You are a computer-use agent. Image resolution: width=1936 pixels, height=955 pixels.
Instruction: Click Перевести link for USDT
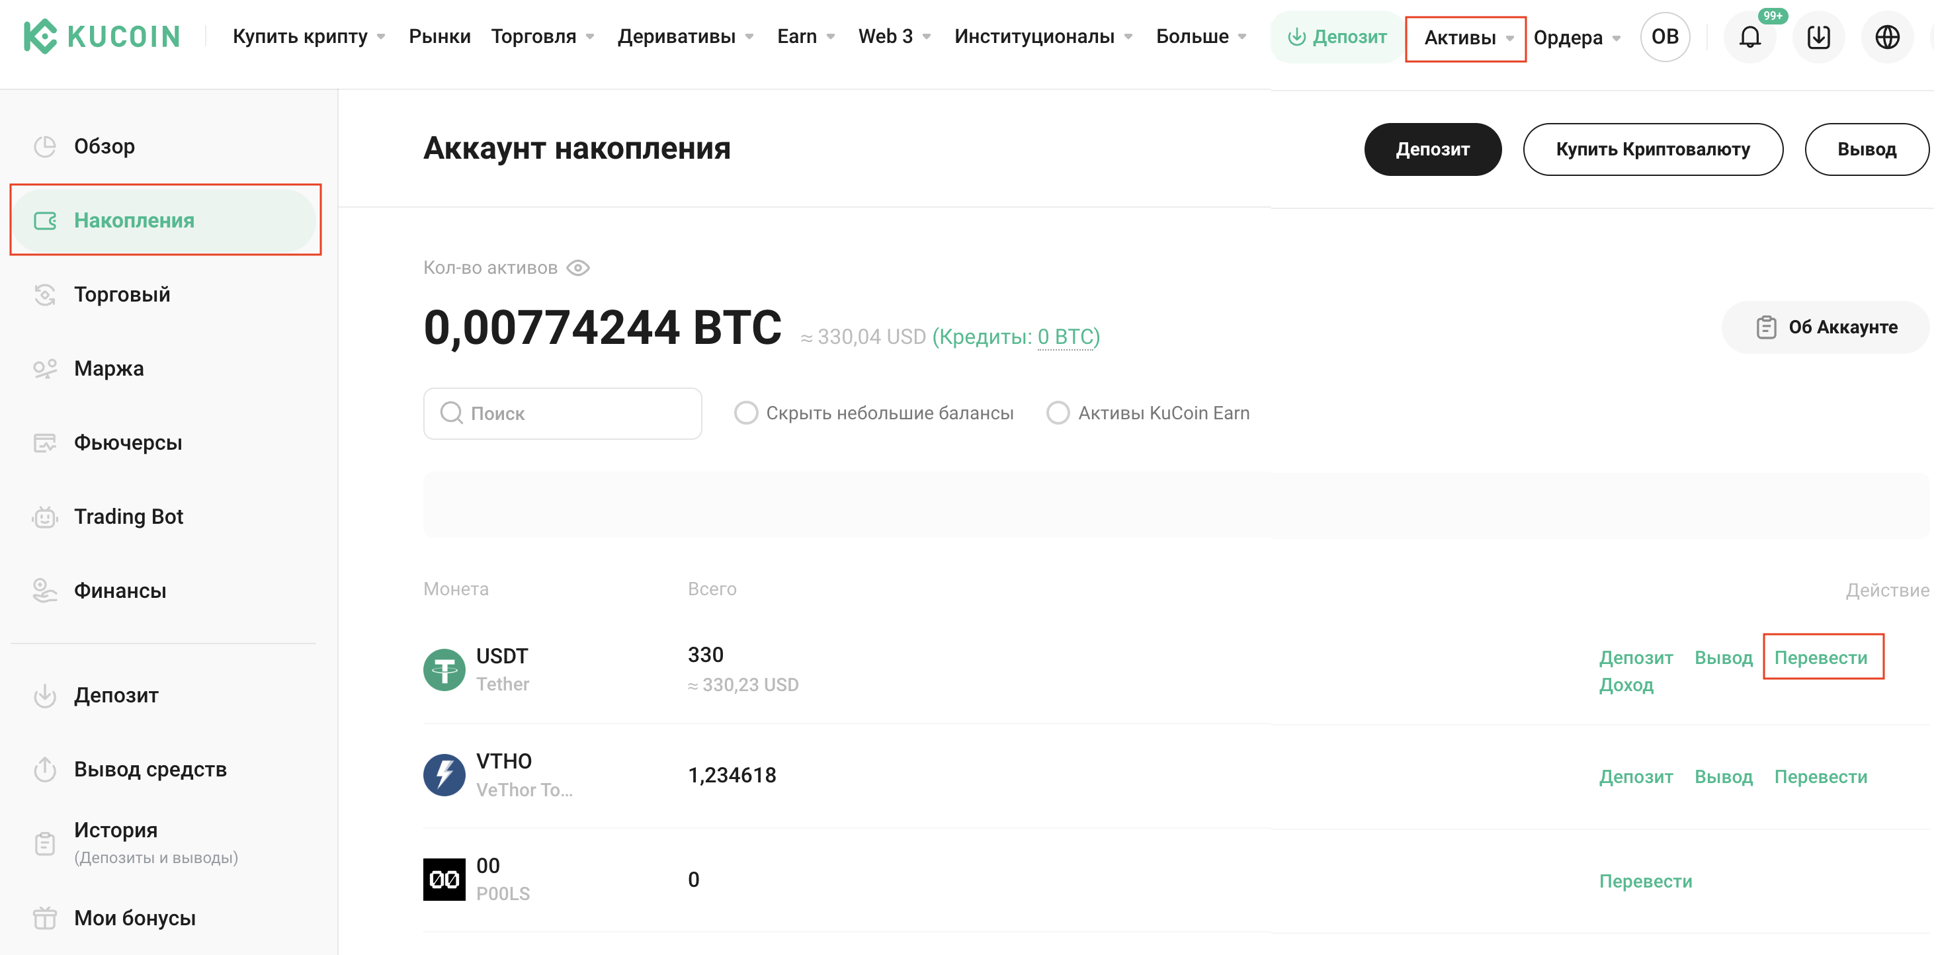coord(1820,657)
